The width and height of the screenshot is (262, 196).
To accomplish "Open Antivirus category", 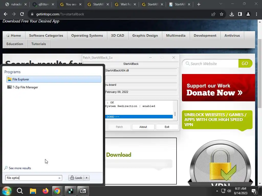I will pos(232,35).
